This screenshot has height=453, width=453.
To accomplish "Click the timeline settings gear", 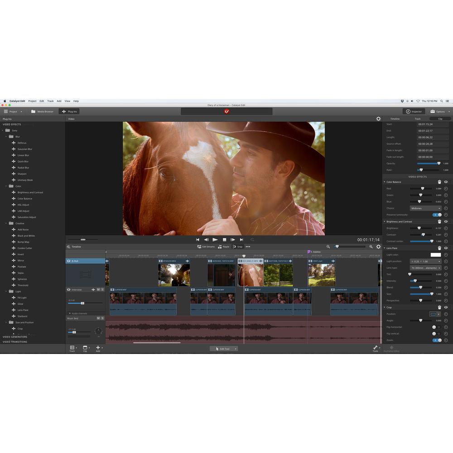I will (x=379, y=247).
